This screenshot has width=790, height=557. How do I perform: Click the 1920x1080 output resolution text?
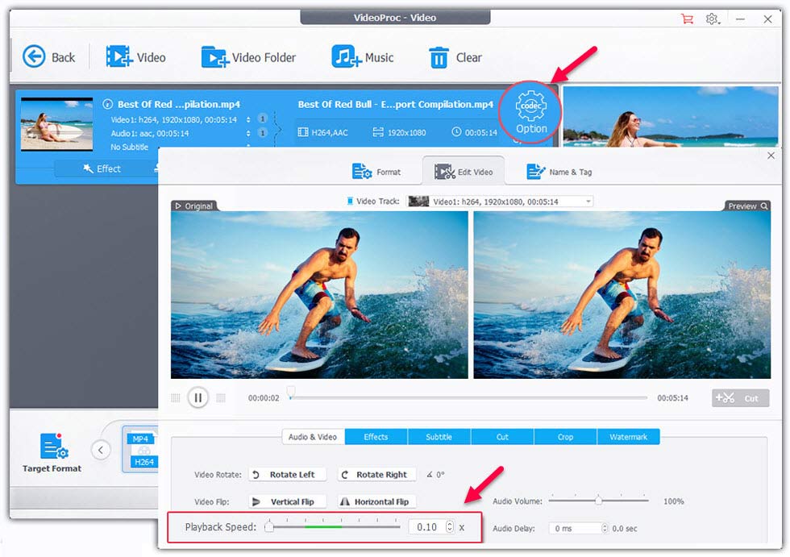point(406,132)
